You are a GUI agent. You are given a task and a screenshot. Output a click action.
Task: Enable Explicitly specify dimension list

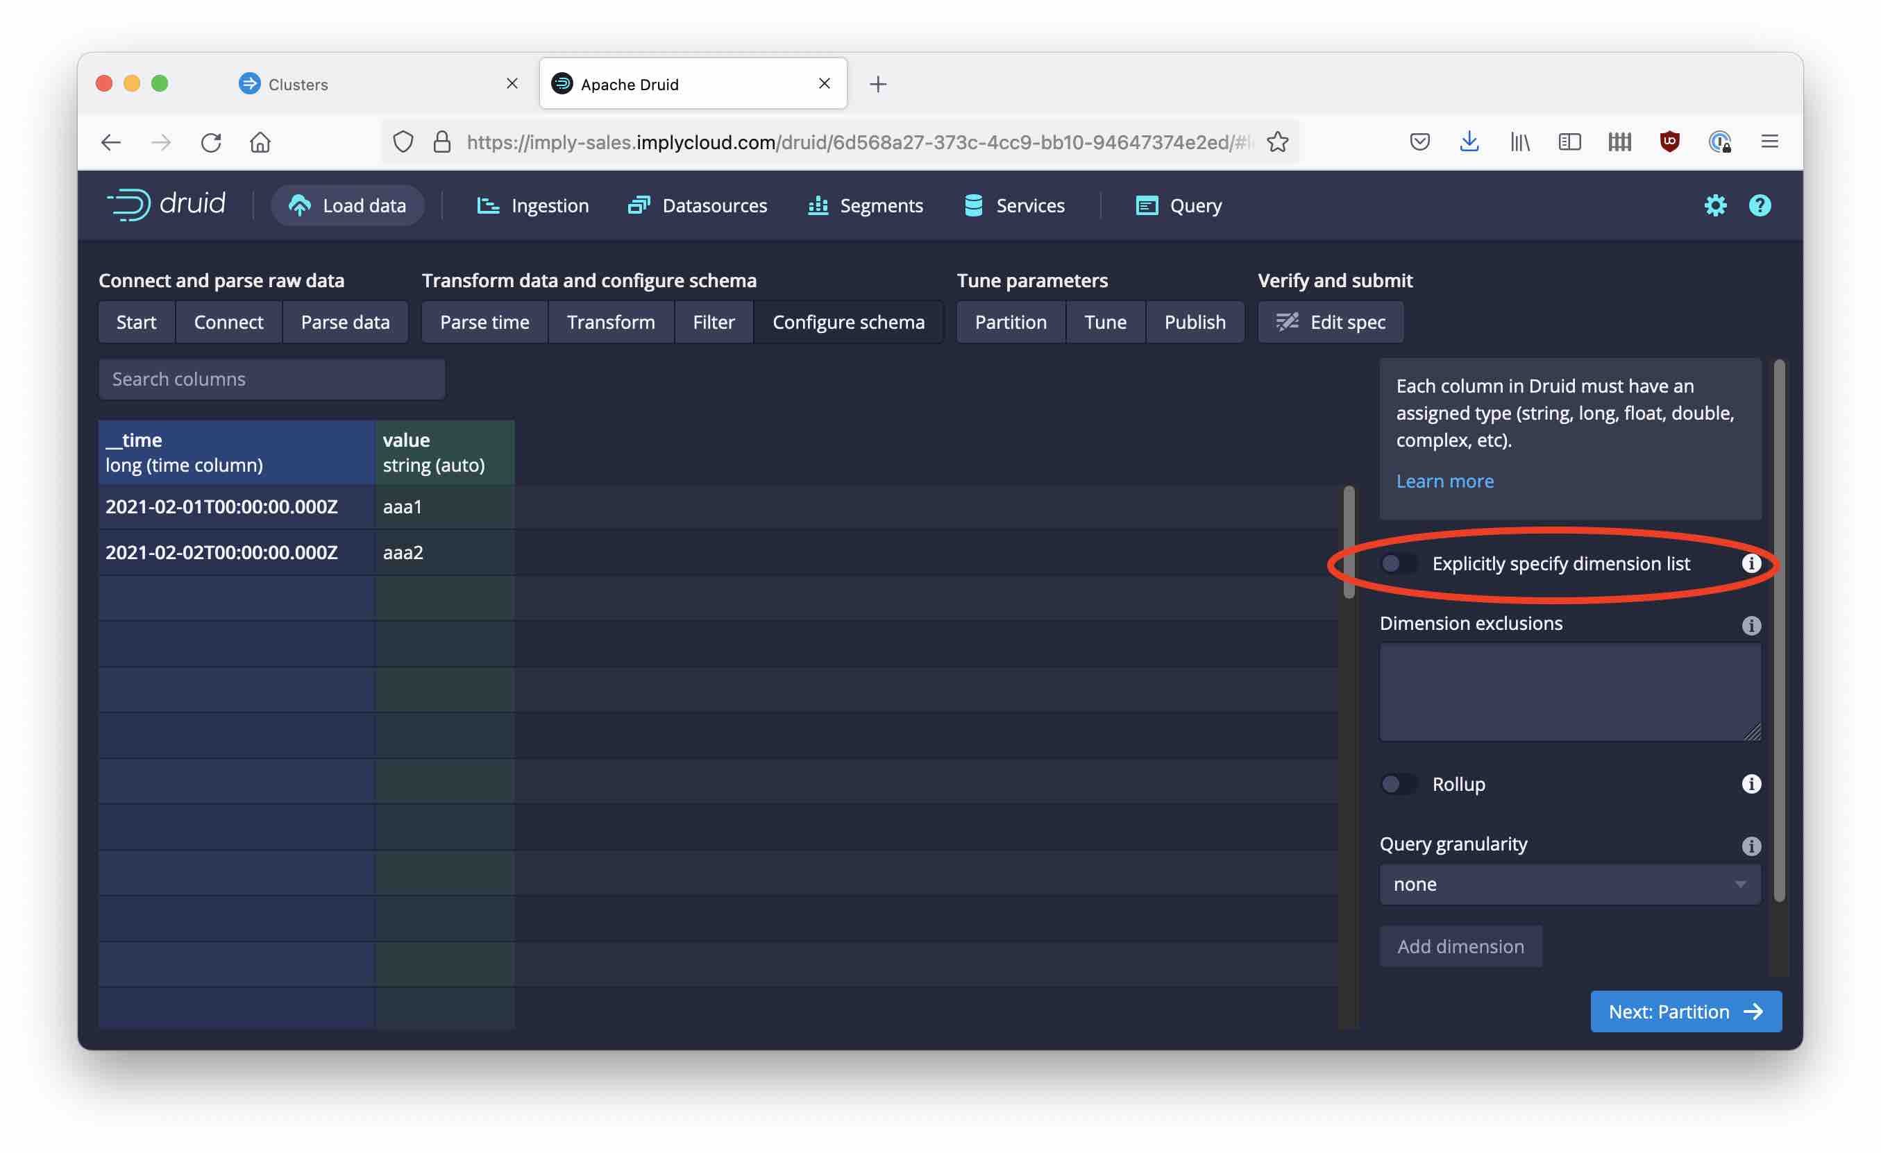[1398, 563]
